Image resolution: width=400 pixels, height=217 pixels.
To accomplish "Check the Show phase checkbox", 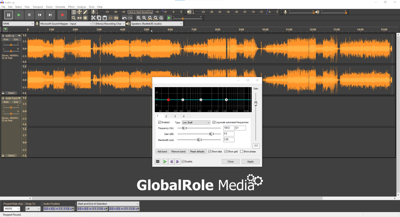I will [x=242, y=151].
